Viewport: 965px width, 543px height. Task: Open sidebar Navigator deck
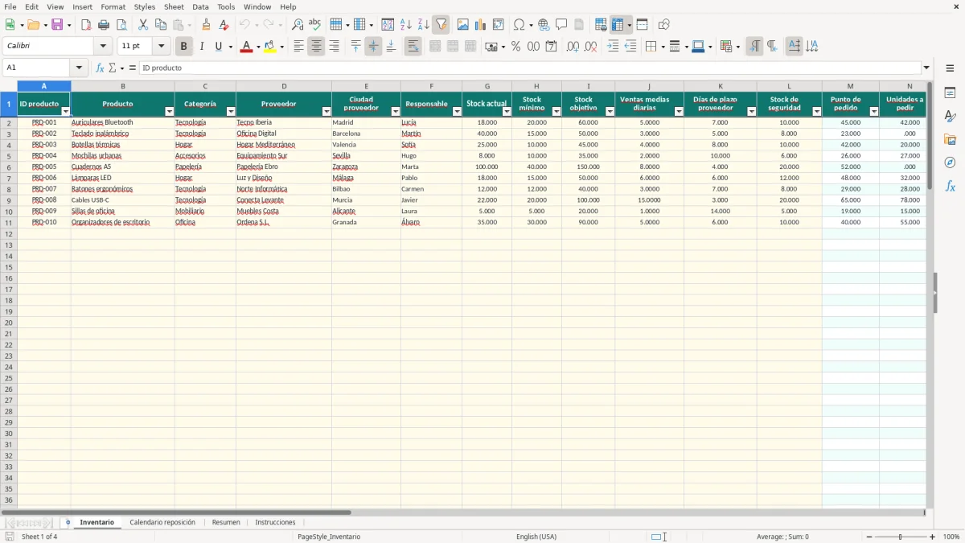point(950,162)
